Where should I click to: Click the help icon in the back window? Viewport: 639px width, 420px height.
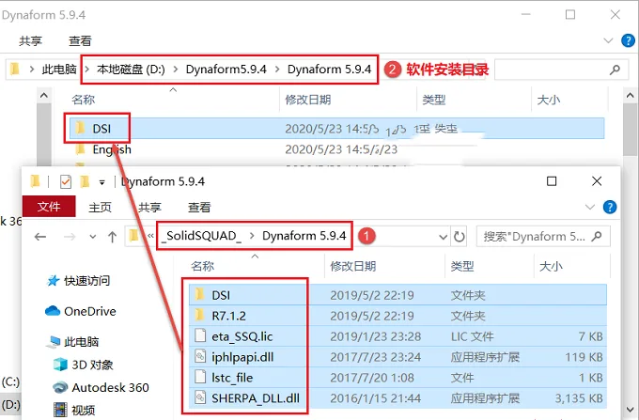628,40
